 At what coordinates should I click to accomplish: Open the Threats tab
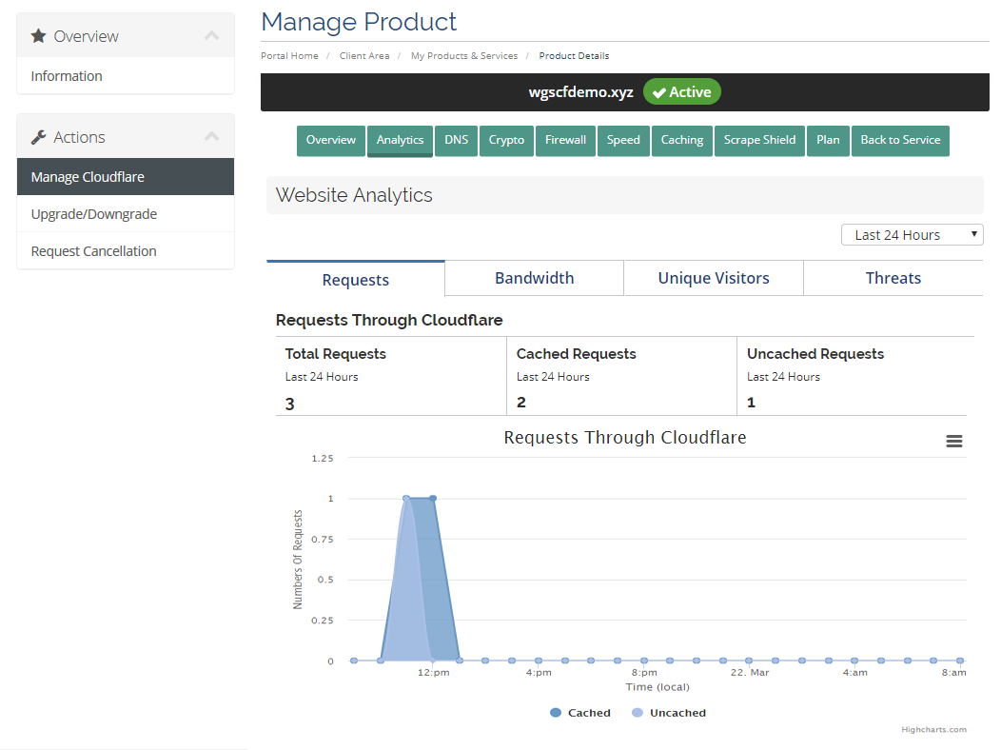coord(893,278)
